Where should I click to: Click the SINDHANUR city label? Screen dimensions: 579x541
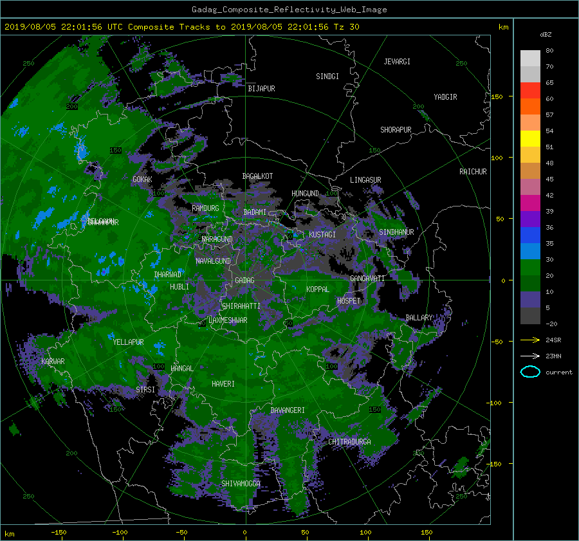click(x=396, y=232)
